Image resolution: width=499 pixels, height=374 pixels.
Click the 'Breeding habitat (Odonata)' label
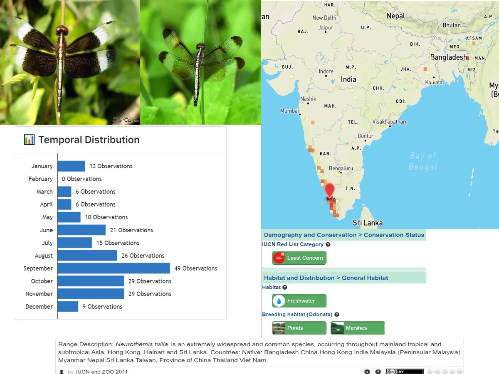tap(297, 315)
